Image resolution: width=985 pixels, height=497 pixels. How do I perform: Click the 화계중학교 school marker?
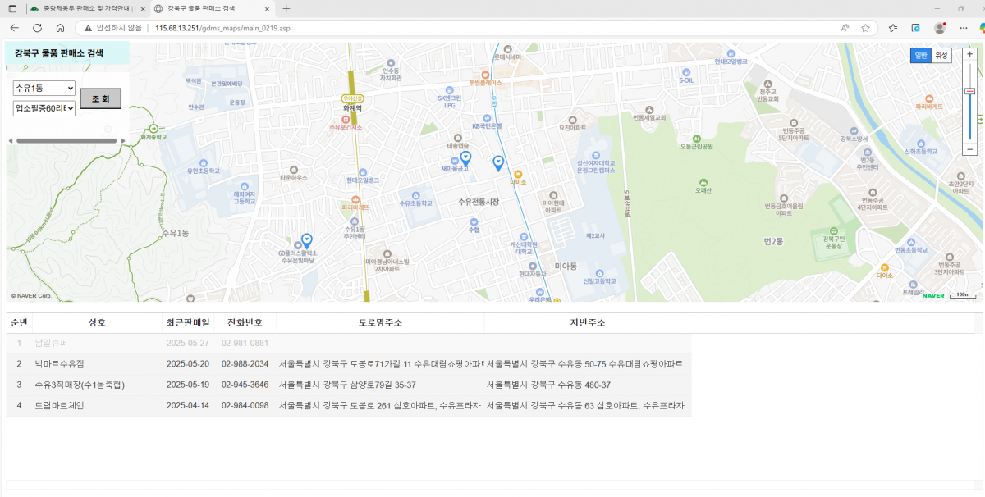(x=153, y=129)
